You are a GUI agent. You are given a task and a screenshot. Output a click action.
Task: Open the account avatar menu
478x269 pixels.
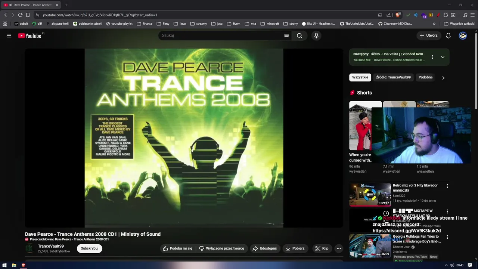click(463, 35)
